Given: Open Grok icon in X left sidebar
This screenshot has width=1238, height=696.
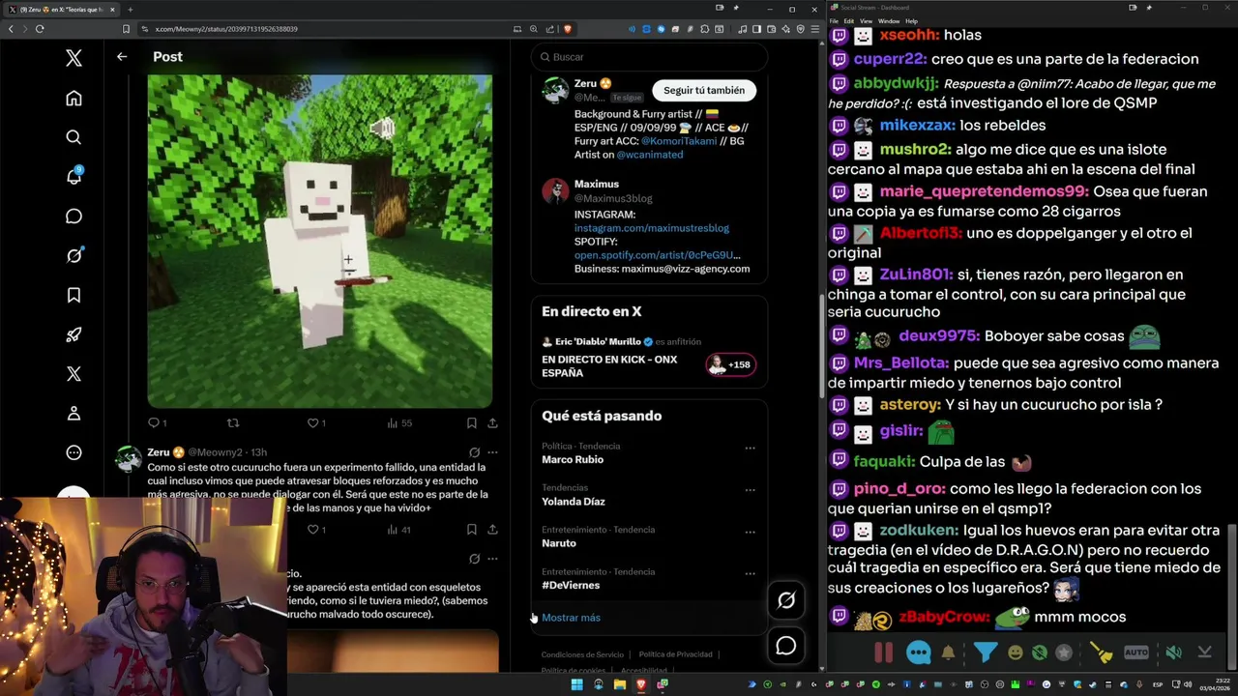Looking at the screenshot, I should [74, 256].
